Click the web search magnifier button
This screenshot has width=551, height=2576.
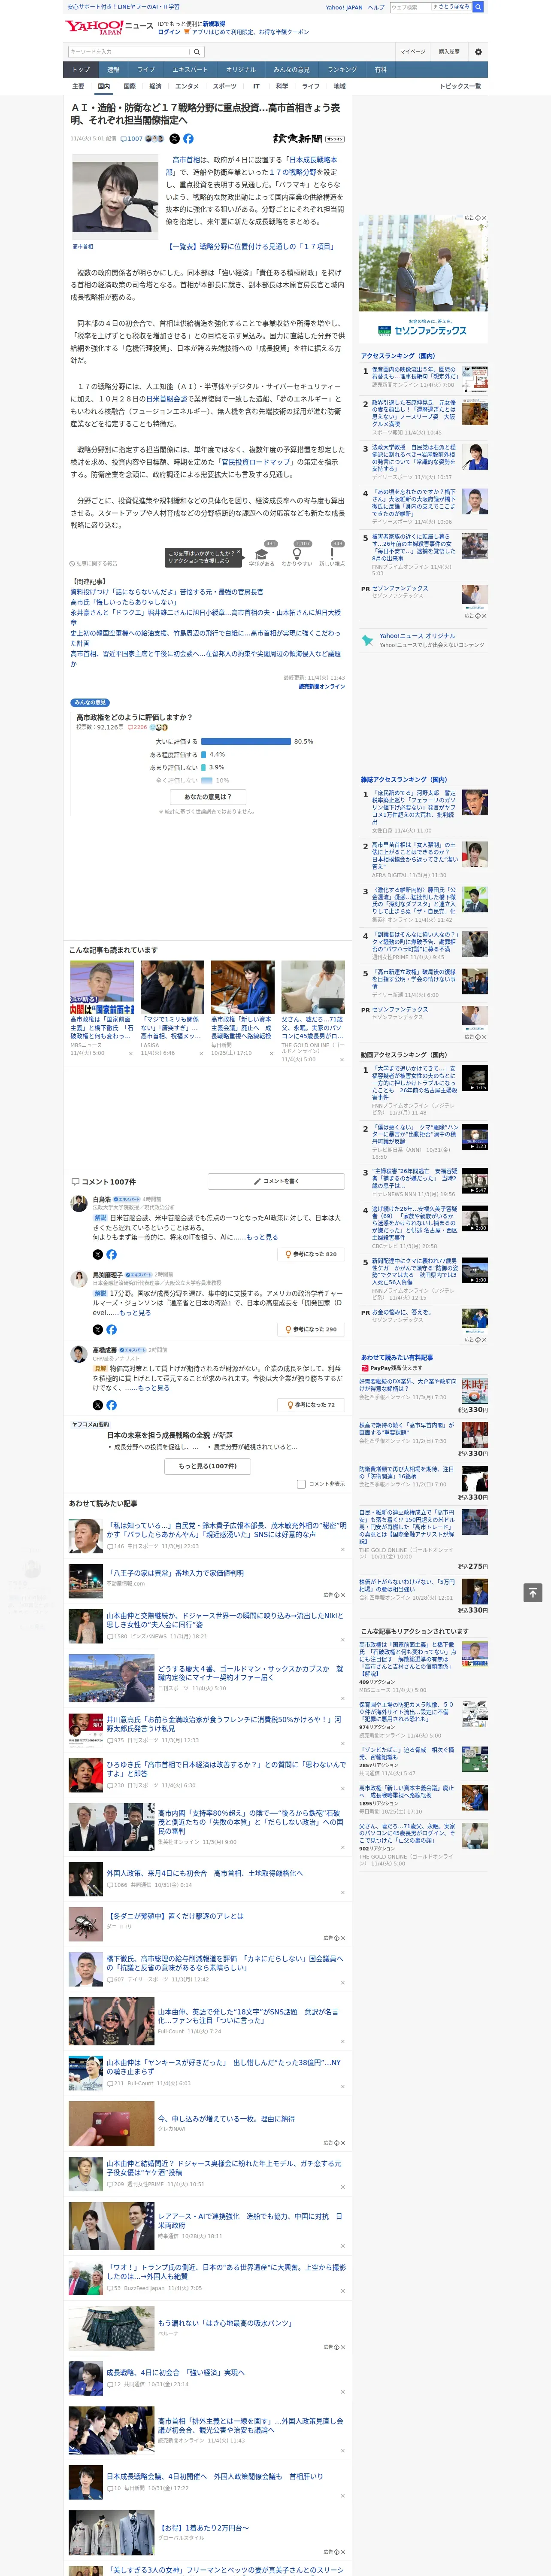coord(478,7)
